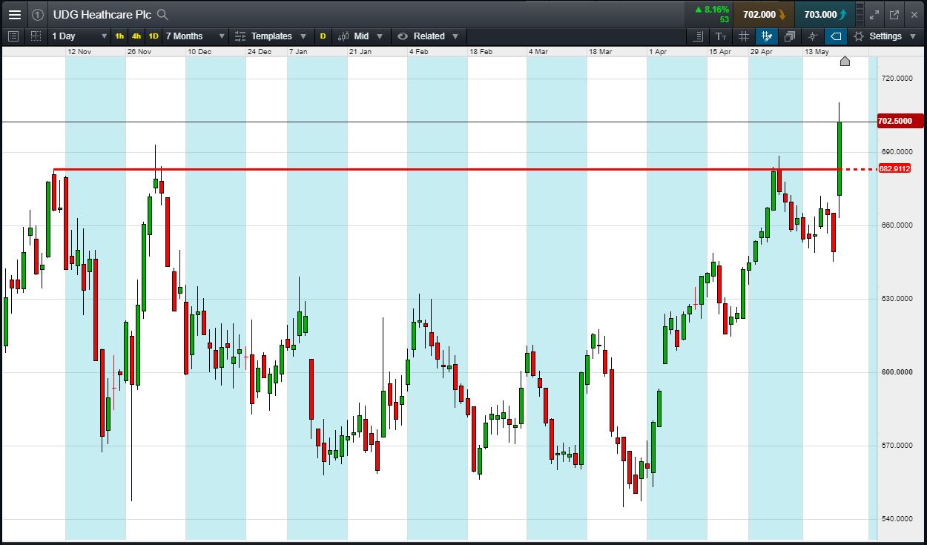The image size is (927, 545).
Task: Click the 10 Dec date label
Action: click(x=199, y=52)
